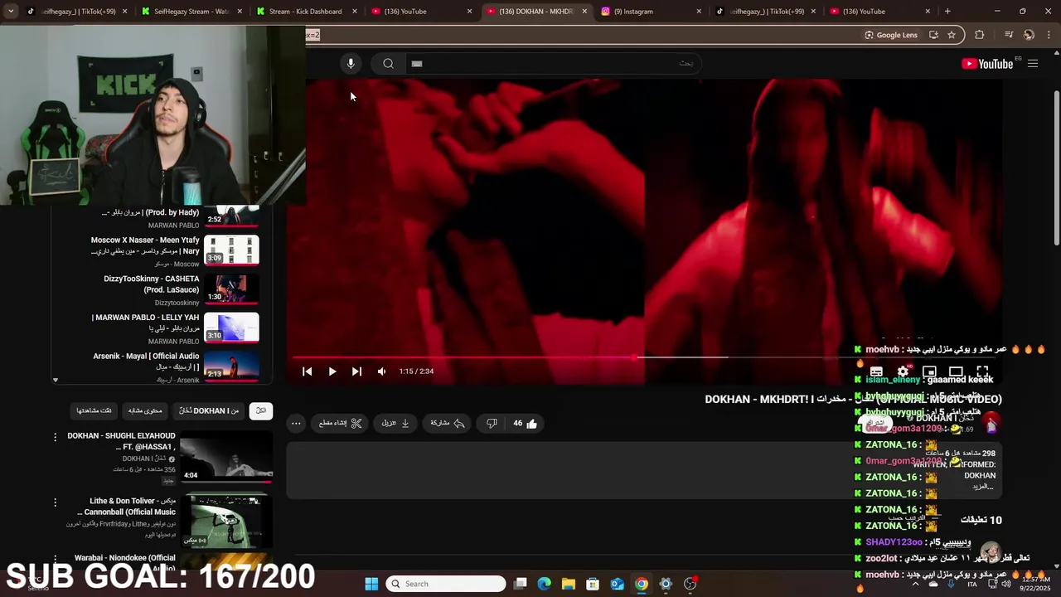Enter fullscreen video mode
Viewport: 1061px width, 597px height.
coord(982,371)
